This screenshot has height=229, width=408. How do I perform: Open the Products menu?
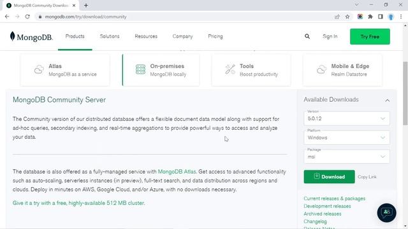pos(75,36)
